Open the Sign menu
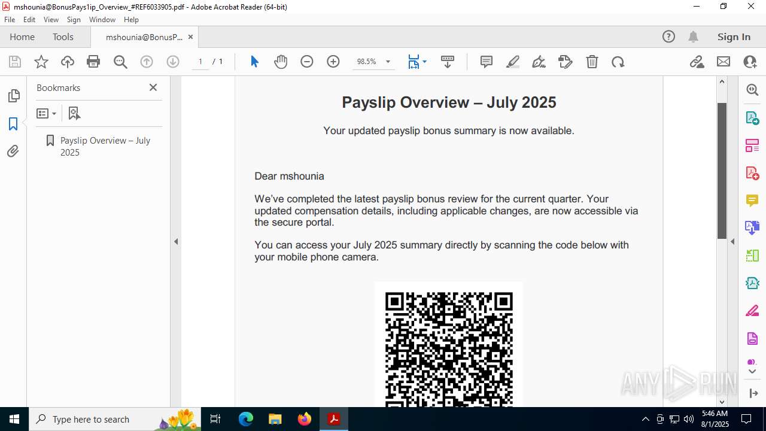This screenshot has height=431, width=766. click(x=74, y=19)
